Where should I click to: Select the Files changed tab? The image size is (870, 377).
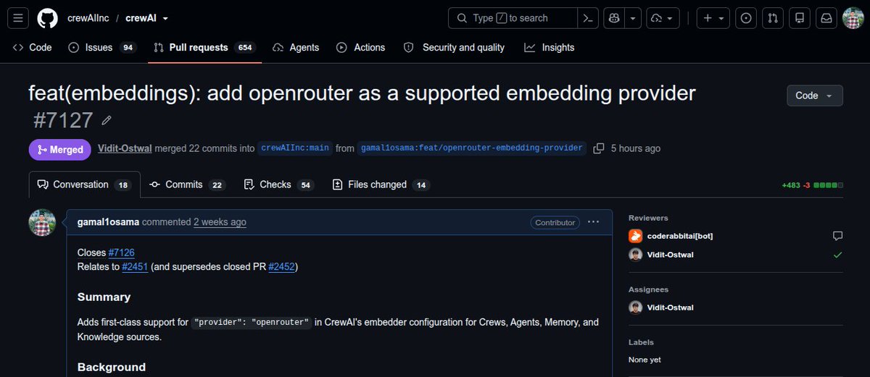[x=381, y=185]
